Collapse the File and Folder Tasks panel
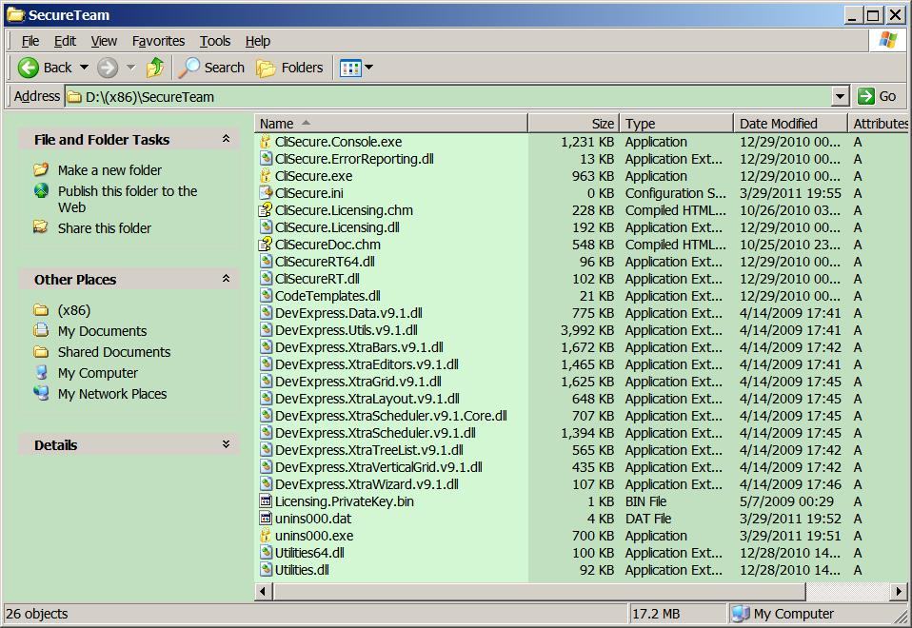Screen dimensions: 912x628 point(227,138)
